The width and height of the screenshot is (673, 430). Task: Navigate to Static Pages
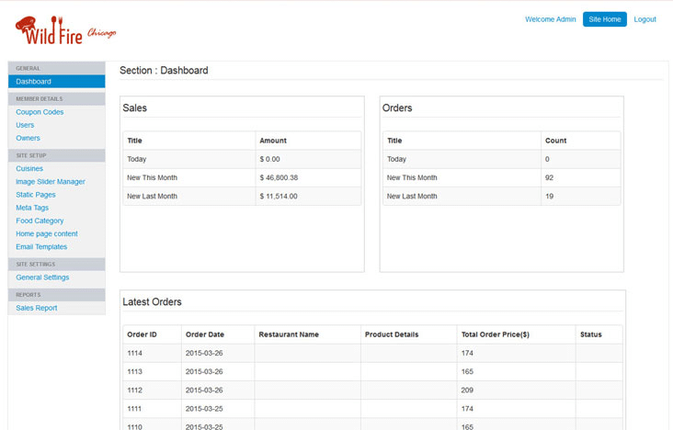pyautogui.click(x=36, y=195)
